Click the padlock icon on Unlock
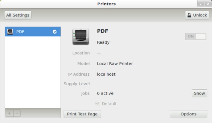The width and height of the screenshot is (212, 123). pyautogui.click(x=189, y=15)
